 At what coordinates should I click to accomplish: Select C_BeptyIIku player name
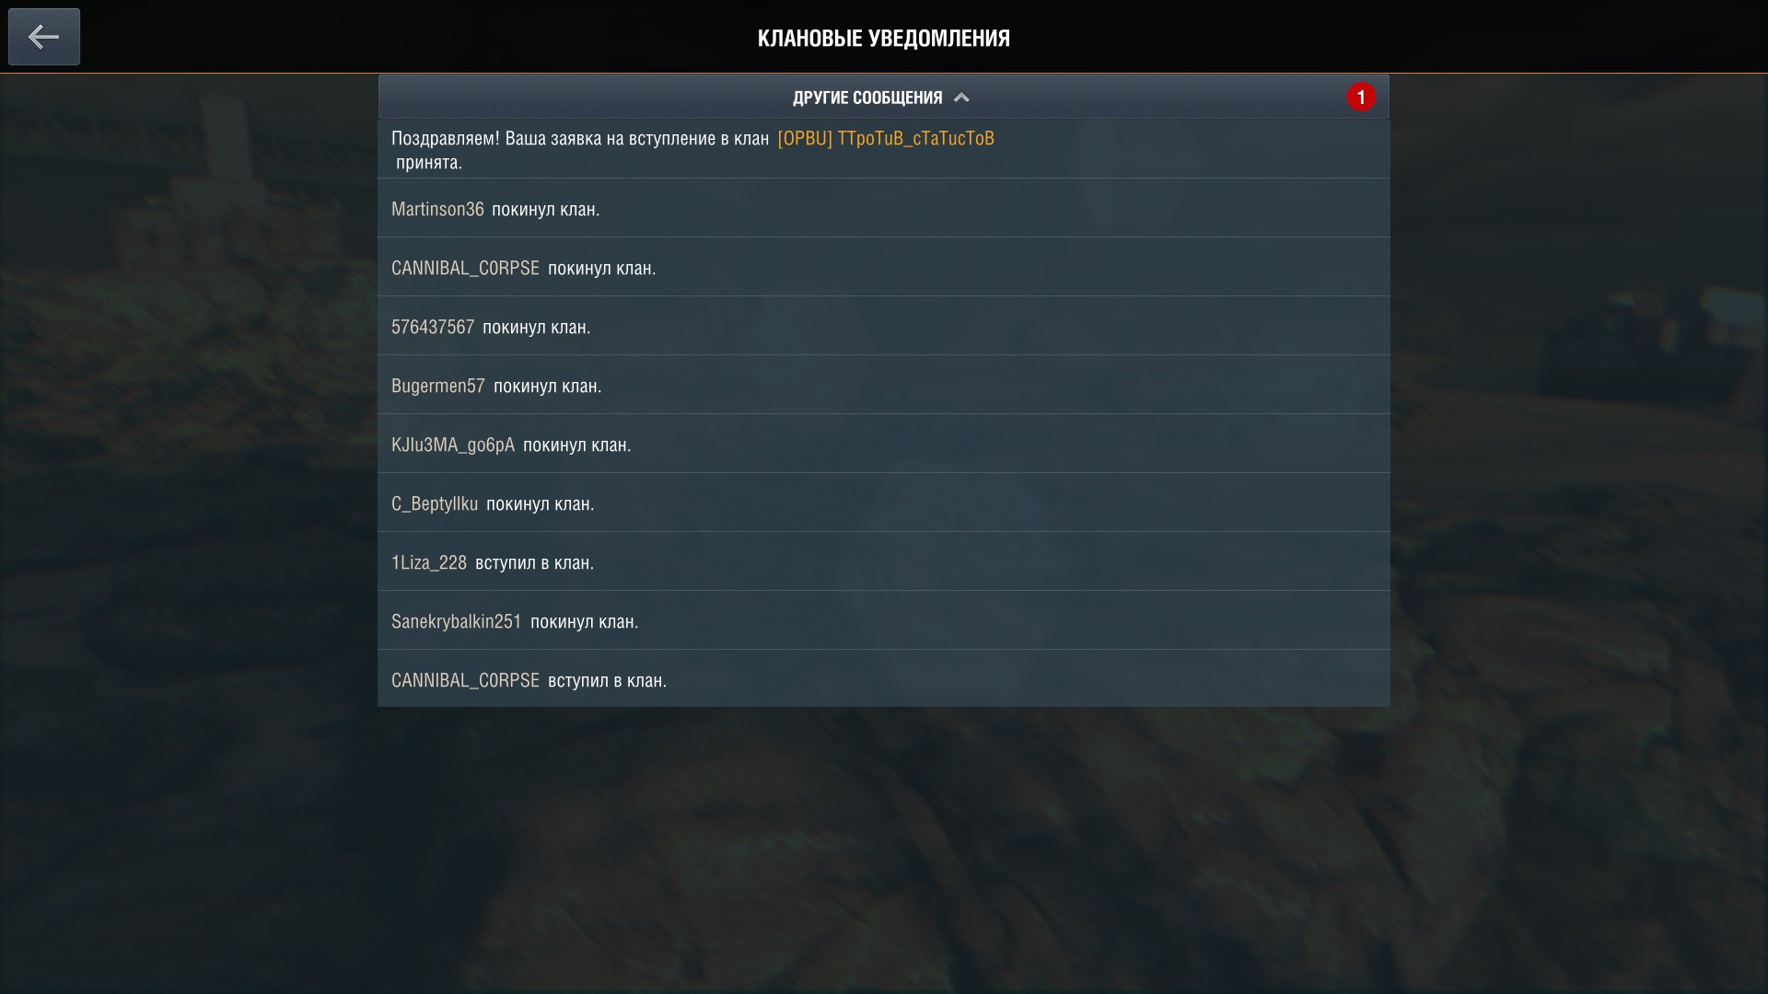(x=435, y=503)
